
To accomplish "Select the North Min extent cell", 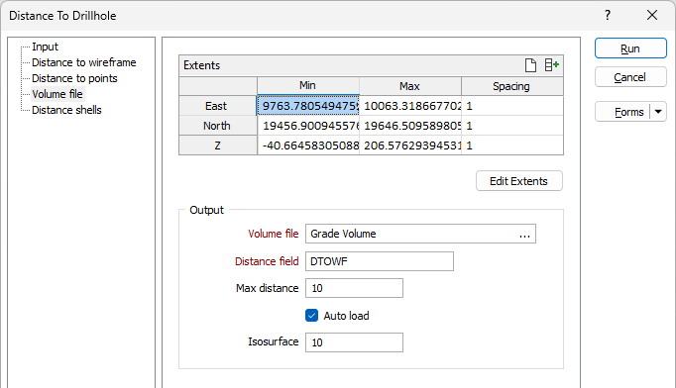I will pyautogui.click(x=308, y=126).
